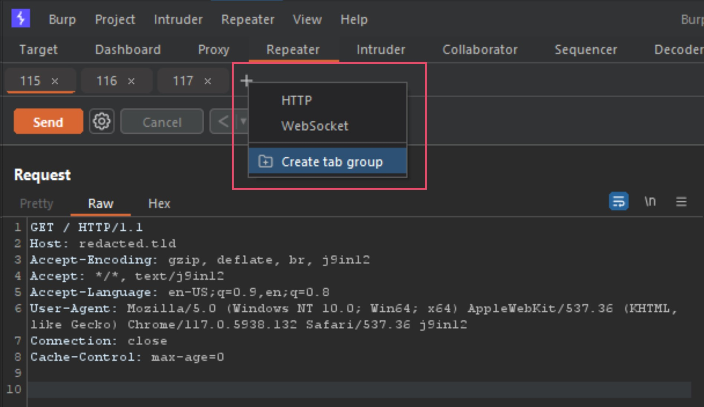Open Repeater settings gear icon
This screenshot has height=407, width=704.
pyautogui.click(x=101, y=121)
